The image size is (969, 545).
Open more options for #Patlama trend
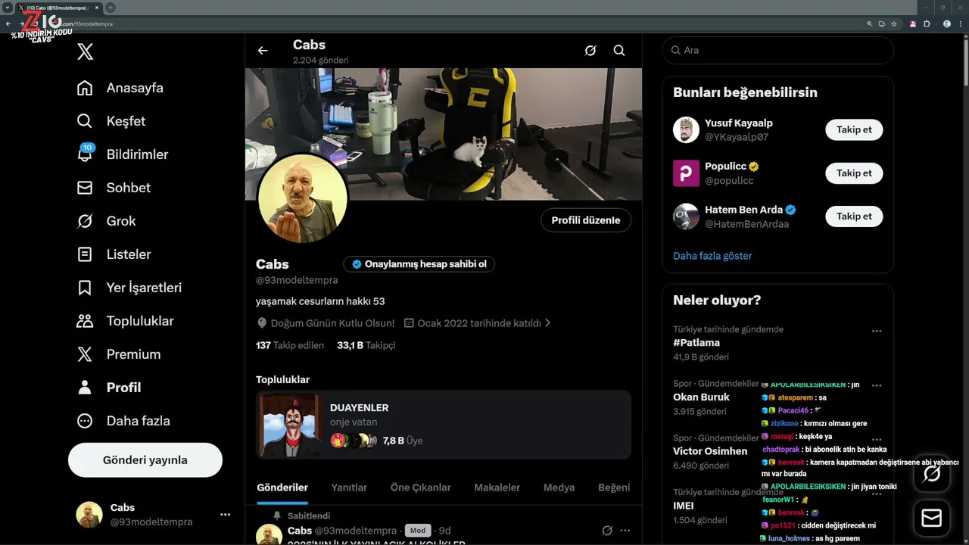pos(877,331)
